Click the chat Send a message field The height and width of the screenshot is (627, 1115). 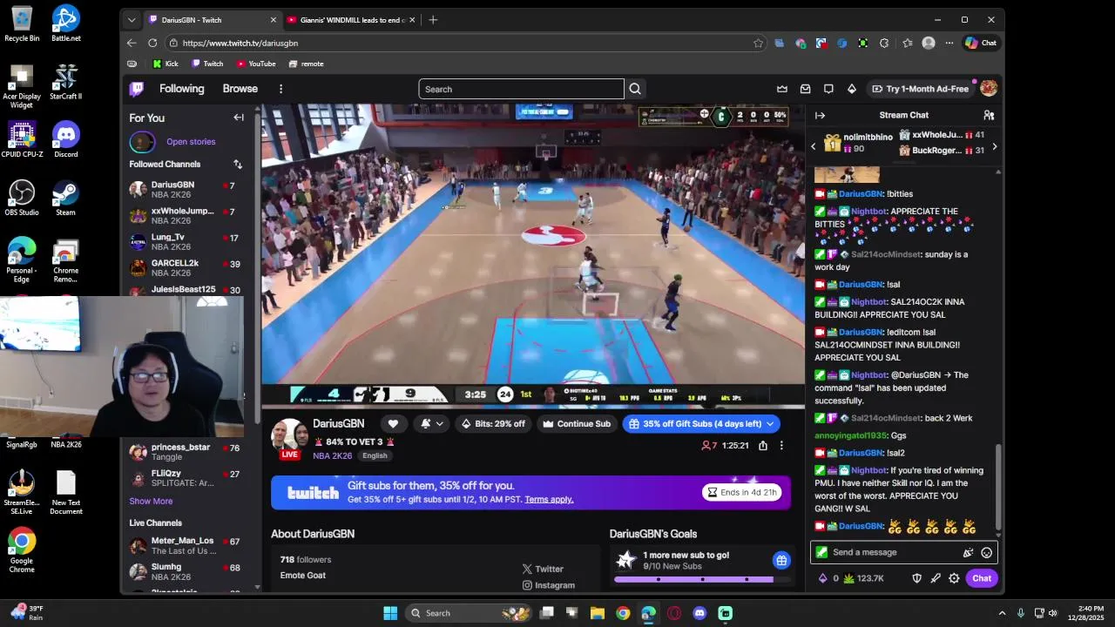point(902,552)
